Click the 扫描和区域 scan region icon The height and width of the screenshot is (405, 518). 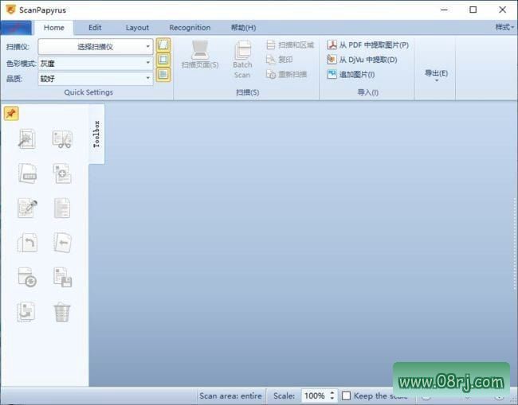[271, 45]
